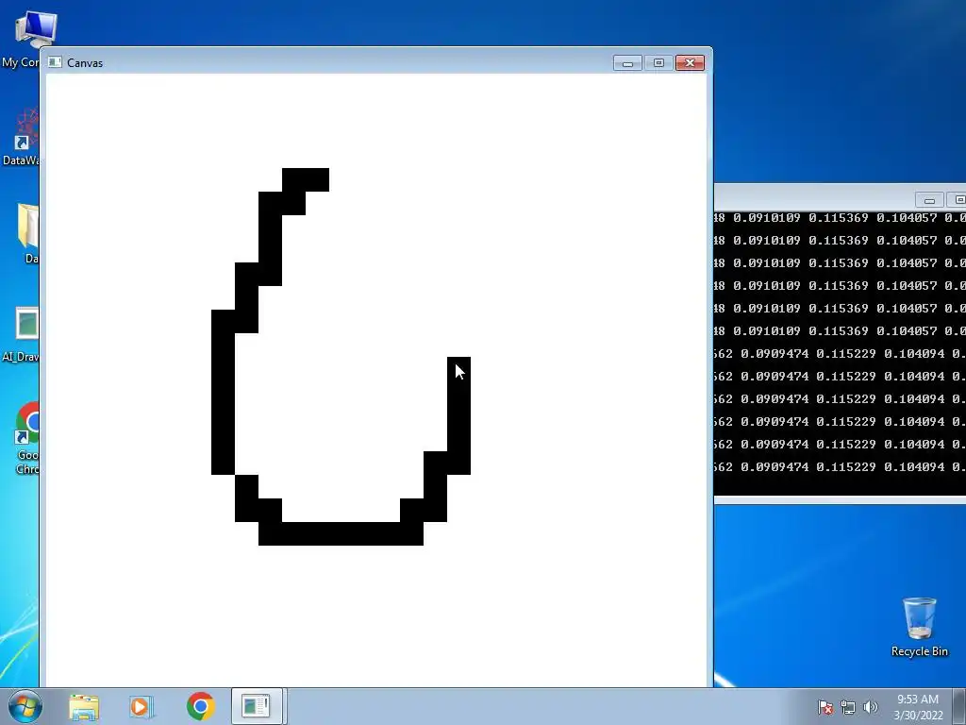Open the Recycle Bin on the desktop

919,627
